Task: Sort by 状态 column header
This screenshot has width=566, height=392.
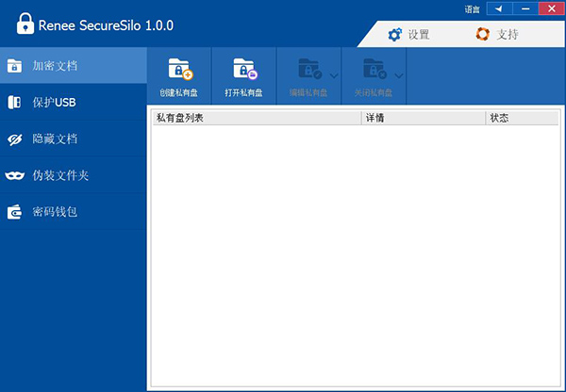Action: click(522, 118)
